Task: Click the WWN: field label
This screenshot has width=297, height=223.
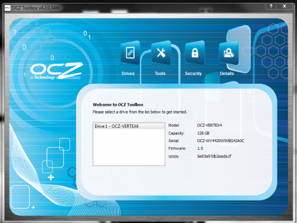Action: 173,157
